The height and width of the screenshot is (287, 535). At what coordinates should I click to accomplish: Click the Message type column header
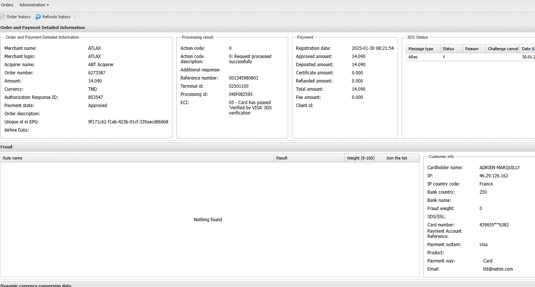pos(421,49)
